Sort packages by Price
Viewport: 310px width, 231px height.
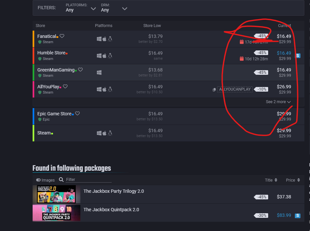click(293, 180)
